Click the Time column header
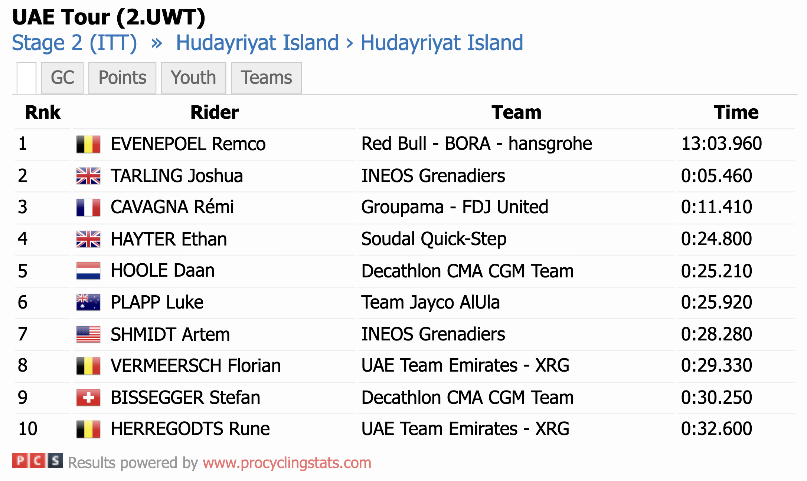Image resolution: width=807 pixels, height=481 pixels. point(736,112)
